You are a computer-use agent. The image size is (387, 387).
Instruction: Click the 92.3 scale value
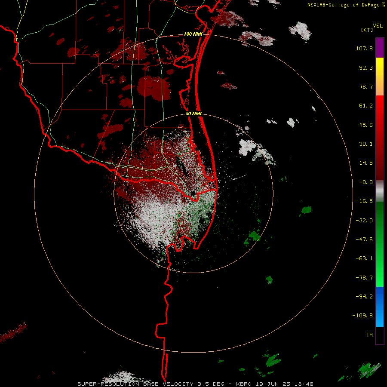366,68
